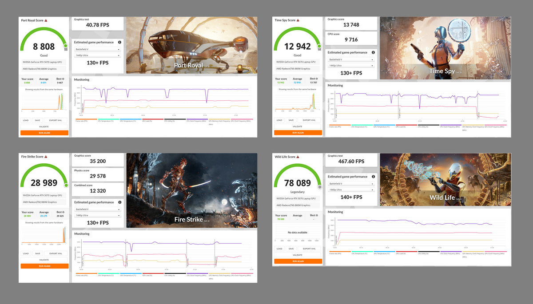
Task: Click the Port Royal score value 8 808
Action: tap(44, 47)
